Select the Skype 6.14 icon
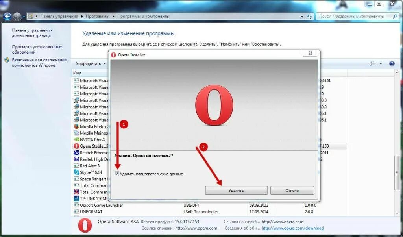 [x=76, y=172]
